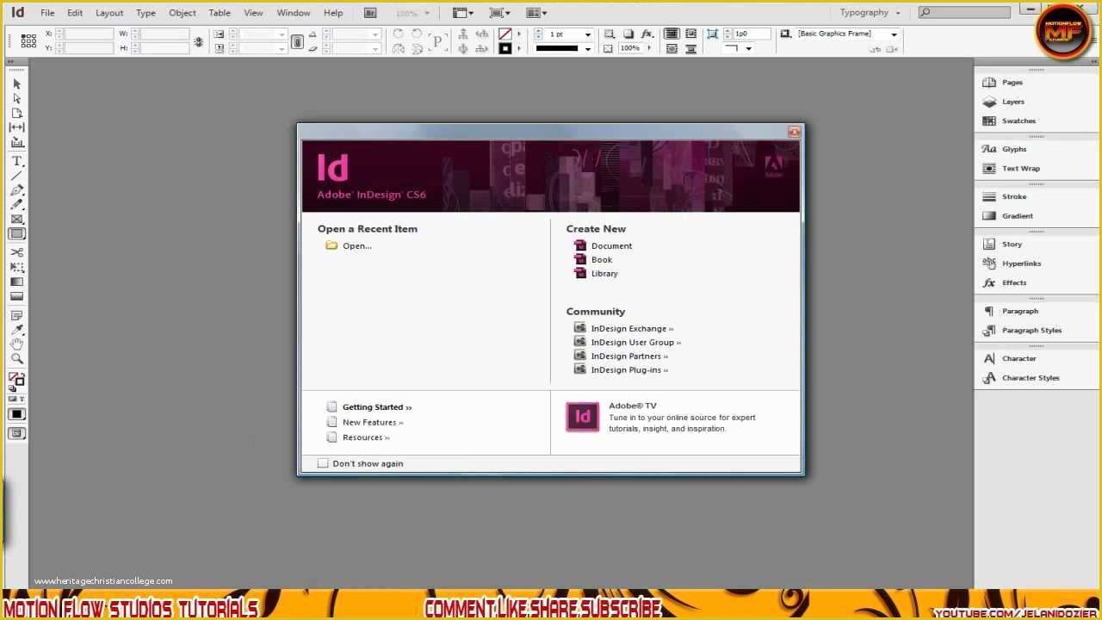
Task: Open the Edit menu
Action: click(75, 13)
